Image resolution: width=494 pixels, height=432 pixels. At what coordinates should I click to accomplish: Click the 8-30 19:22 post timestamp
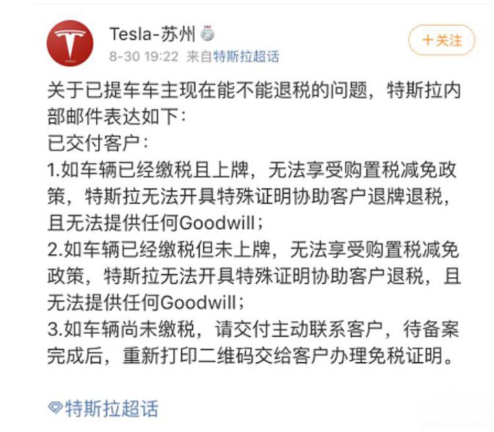click(144, 57)
